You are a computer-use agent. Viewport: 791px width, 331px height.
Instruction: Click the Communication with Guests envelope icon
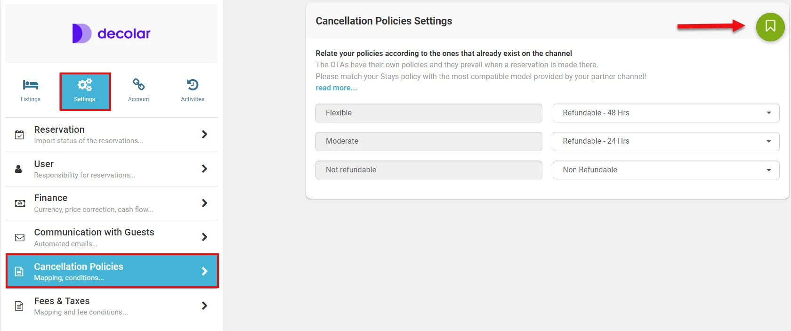[20, 238]
